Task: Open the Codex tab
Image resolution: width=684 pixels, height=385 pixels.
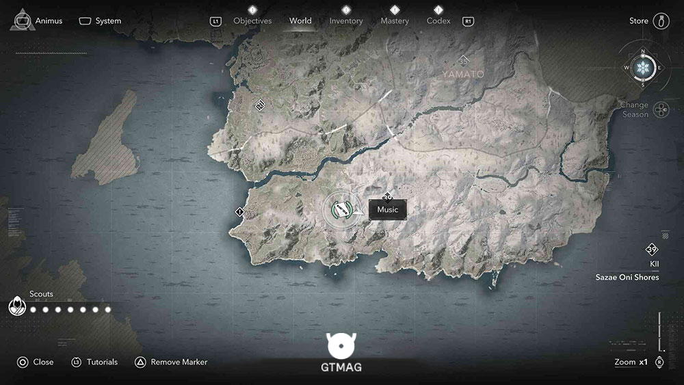Action: (x=438, y=21)
